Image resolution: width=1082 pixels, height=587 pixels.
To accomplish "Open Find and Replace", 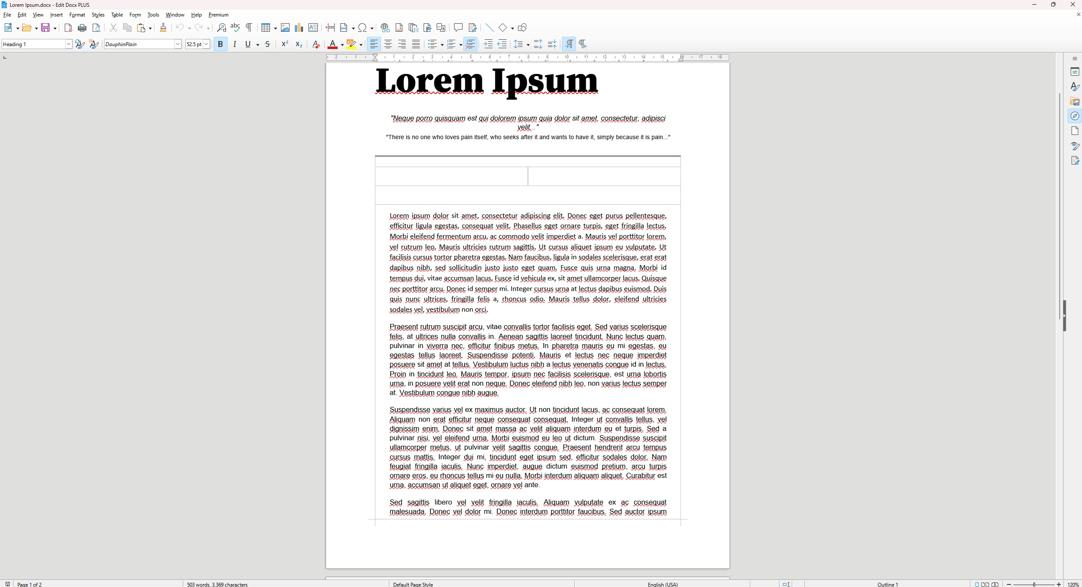I will tap(221, 28).
